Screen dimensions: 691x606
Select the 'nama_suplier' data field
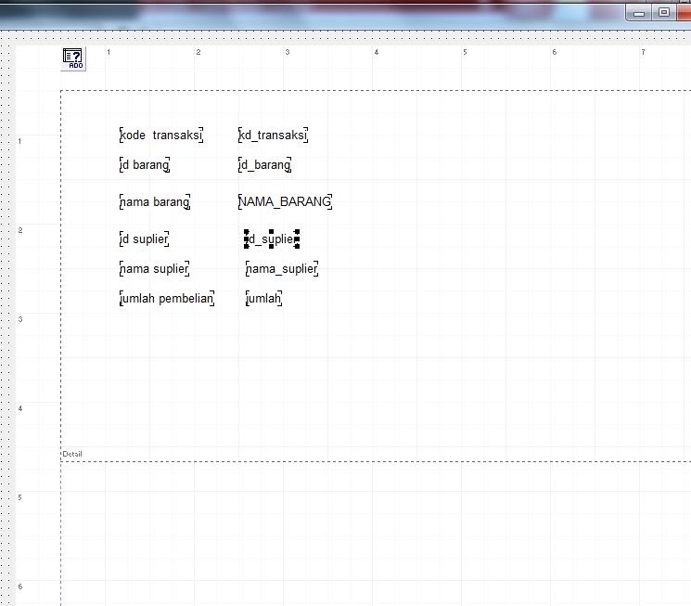(x=282, y=269)
